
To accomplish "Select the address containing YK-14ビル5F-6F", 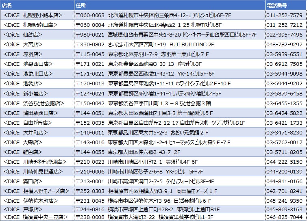I will (x=170, y=74).
